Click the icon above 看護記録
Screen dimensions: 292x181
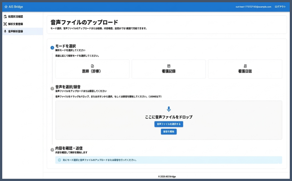point(169,66)
